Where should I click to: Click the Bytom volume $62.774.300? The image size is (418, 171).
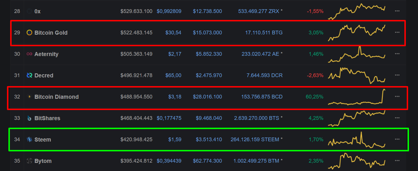[x=207, y=161]
